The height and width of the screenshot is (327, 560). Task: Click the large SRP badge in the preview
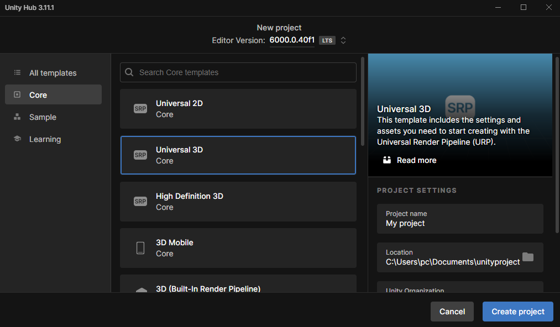pos(460,107)
